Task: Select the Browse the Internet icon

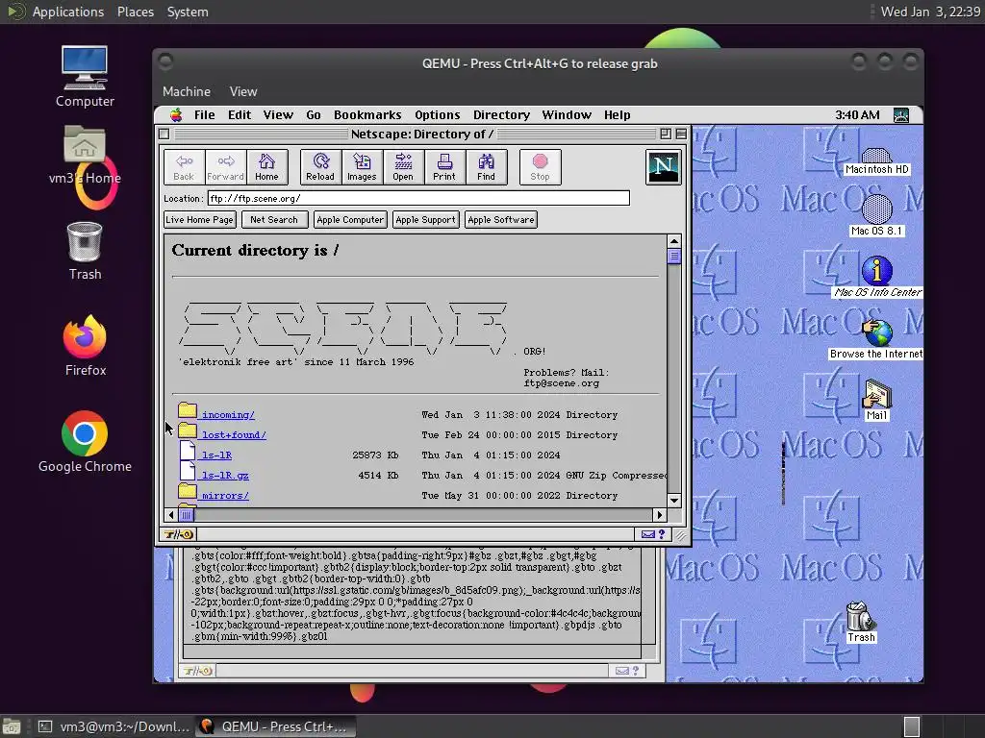Action: coord(877,339)
